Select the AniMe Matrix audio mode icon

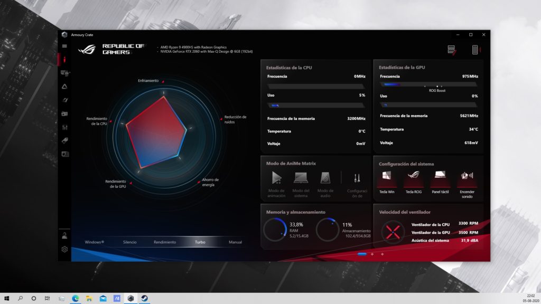[x=325, y=178]
